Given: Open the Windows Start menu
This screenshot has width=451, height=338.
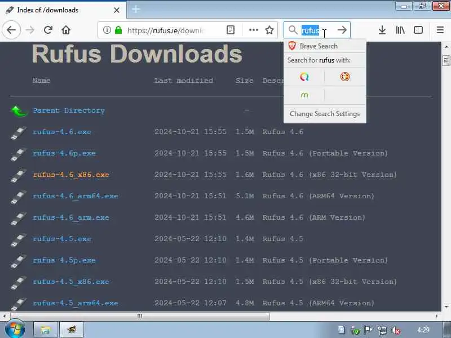Looking at the screenshot, I should click(15, 330).
